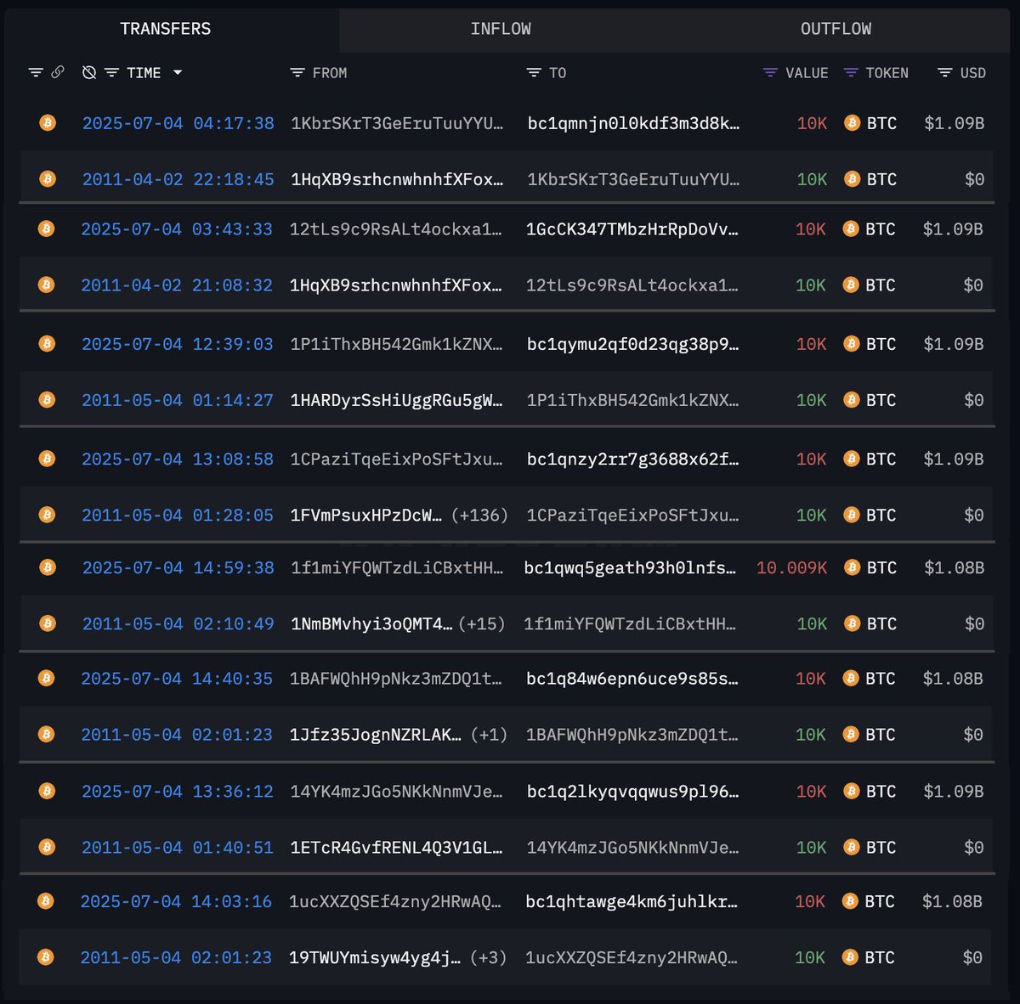
Task: Switch to the OUTFLOW tab
Action: point(836,28)
